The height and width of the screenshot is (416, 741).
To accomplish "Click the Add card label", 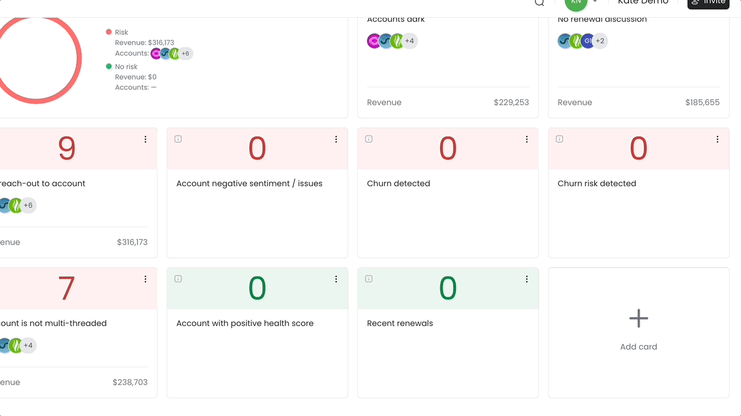I will tap(638, 347).
